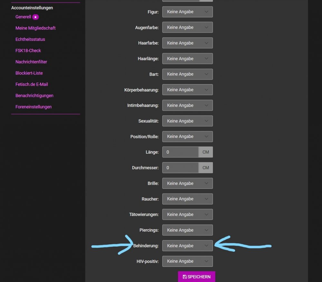Open the HIV-positiv dropdown
Image resolution: width=322 pixels, height=282 pixels.
pos(187,261)
